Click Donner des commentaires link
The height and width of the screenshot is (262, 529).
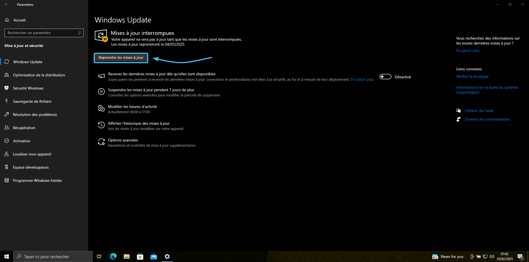tap(487, 119)
